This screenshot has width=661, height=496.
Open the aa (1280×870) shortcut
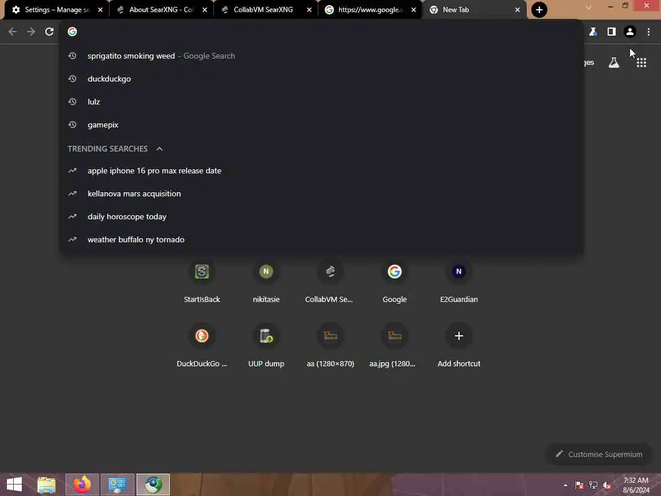330,346
